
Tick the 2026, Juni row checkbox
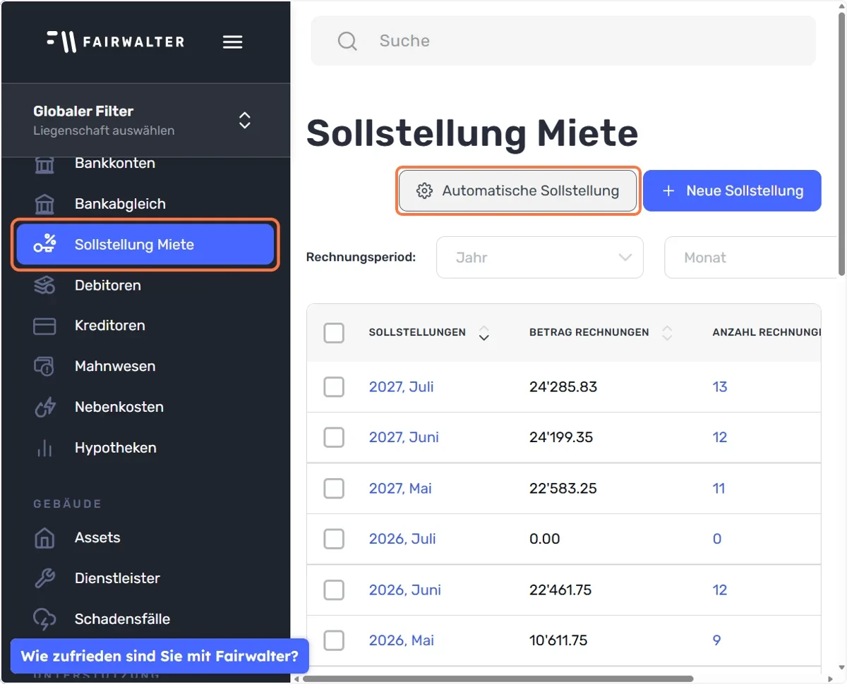(x=334, y=590)
